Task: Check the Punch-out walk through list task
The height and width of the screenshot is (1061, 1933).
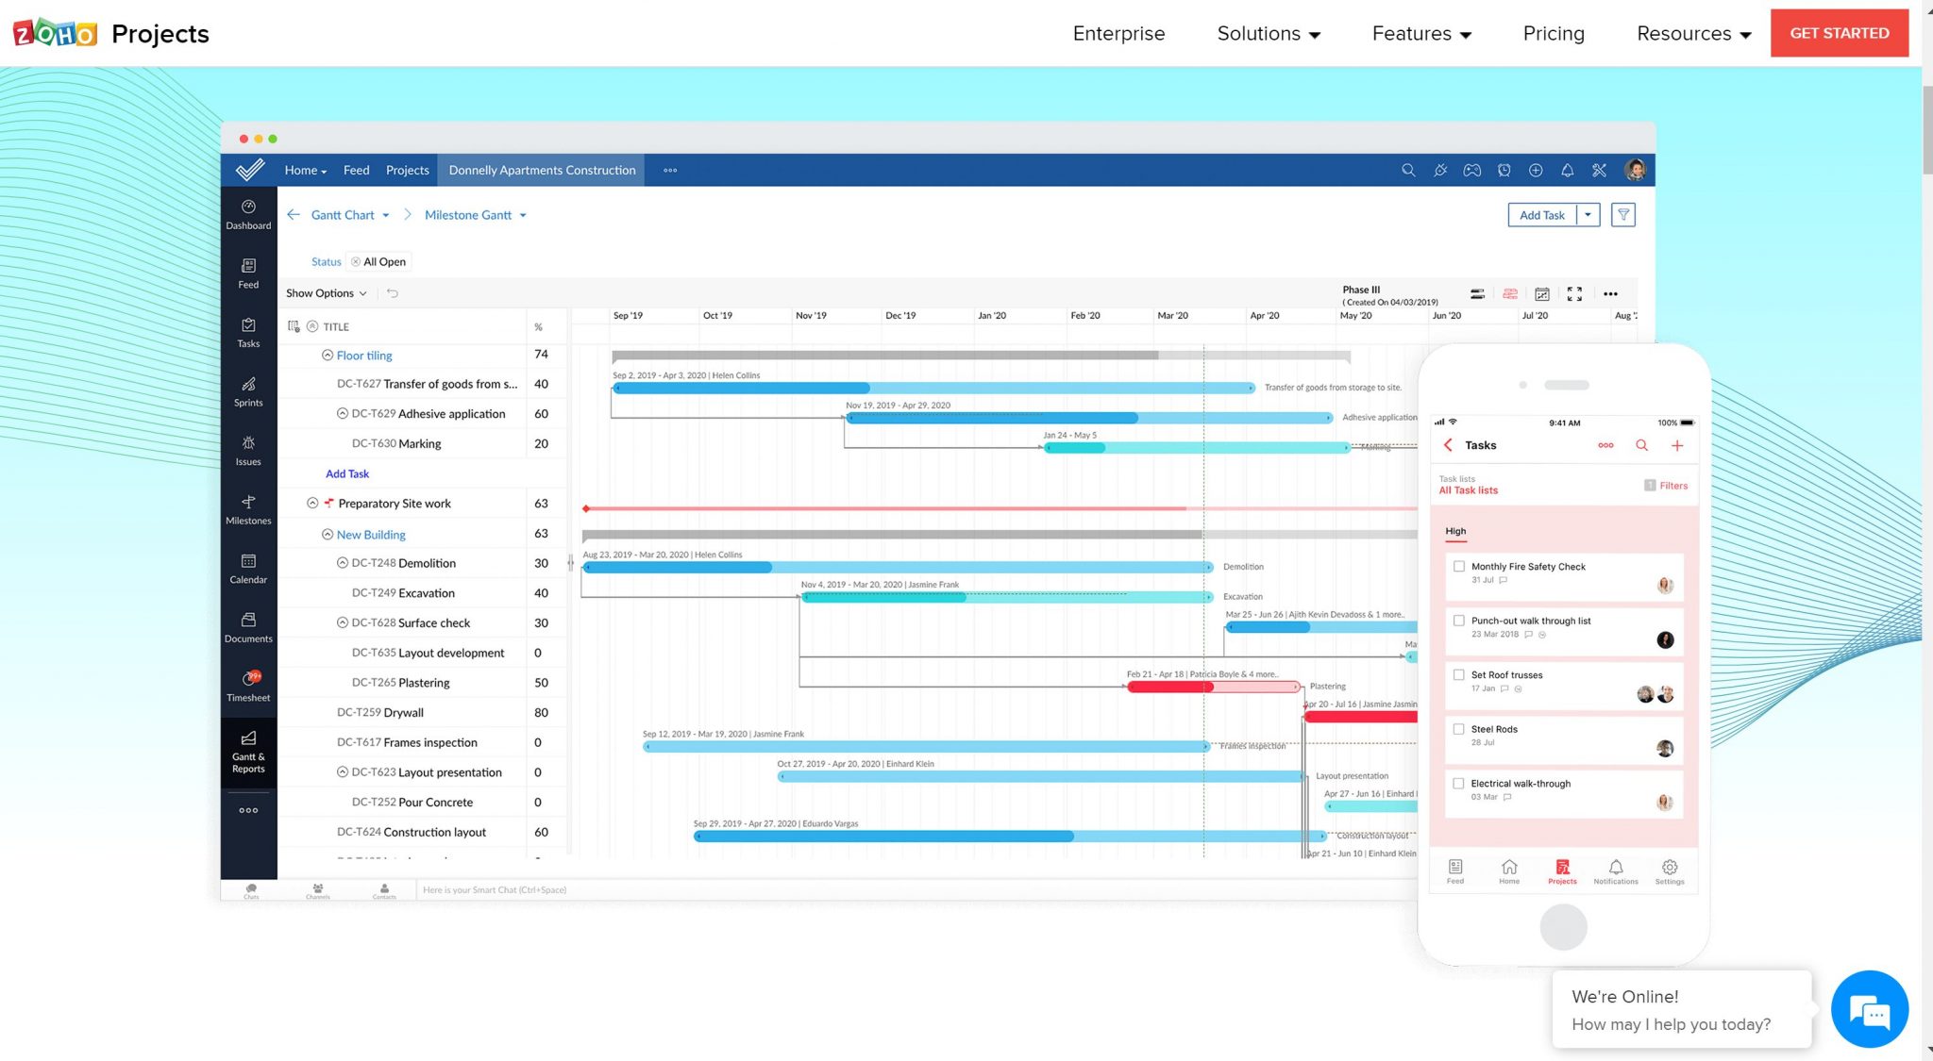Action: point(1459,621)
